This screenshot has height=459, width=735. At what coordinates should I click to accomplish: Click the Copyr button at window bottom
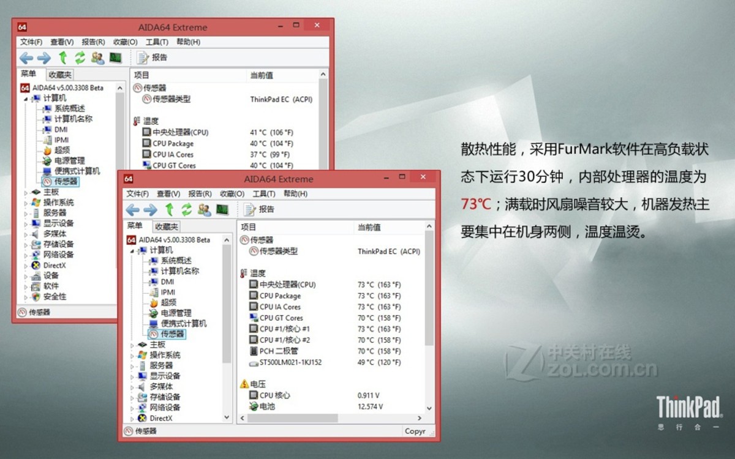pos(417,431)
